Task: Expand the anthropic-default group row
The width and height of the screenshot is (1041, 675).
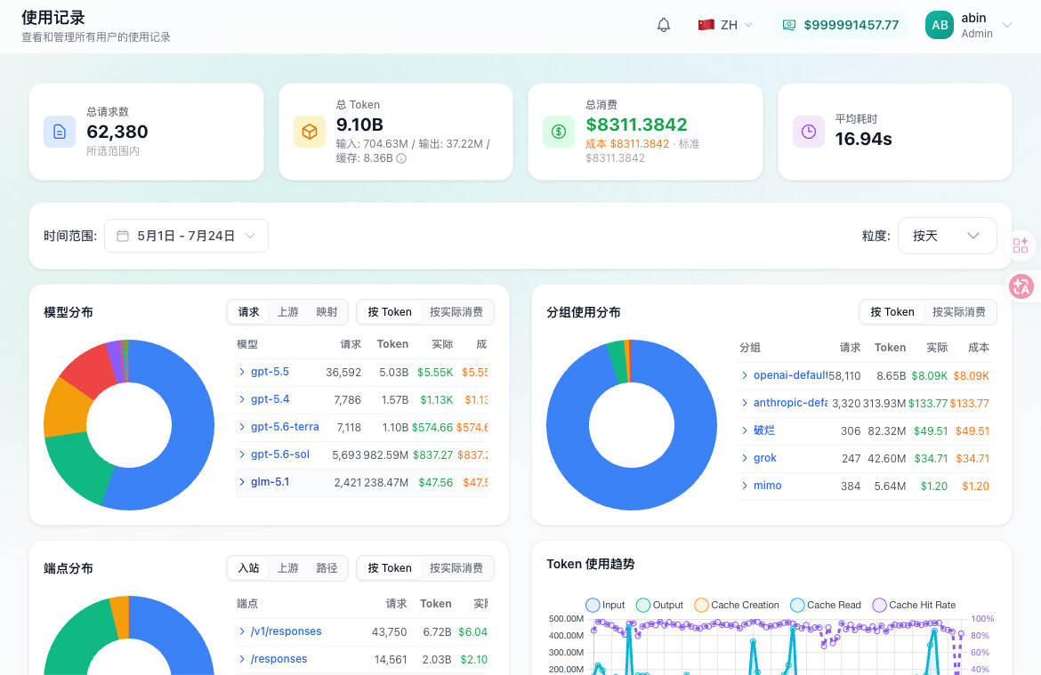Action: [x=744, y=403]
